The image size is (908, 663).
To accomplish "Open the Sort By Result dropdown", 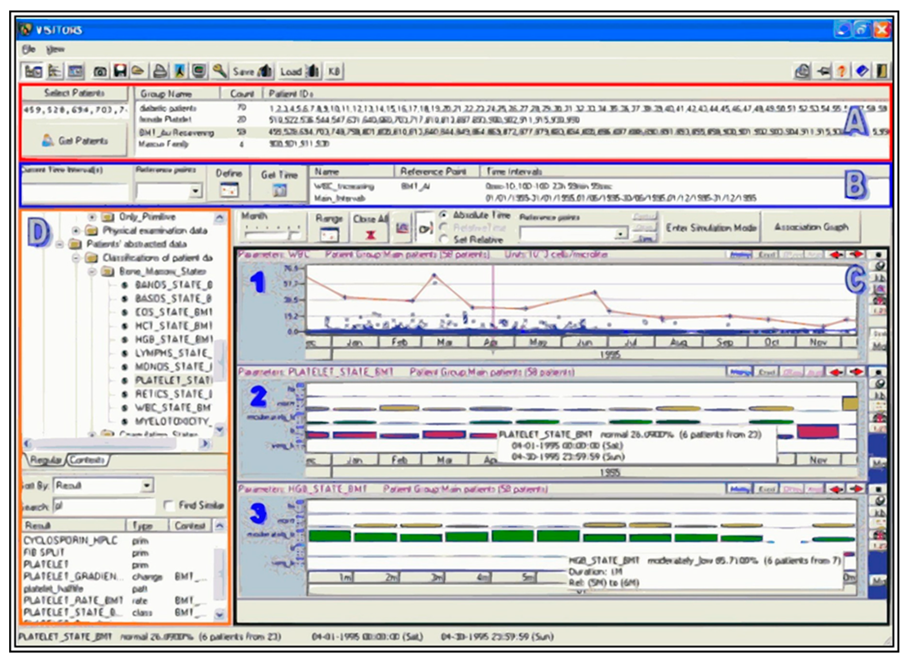I will 147,485.
